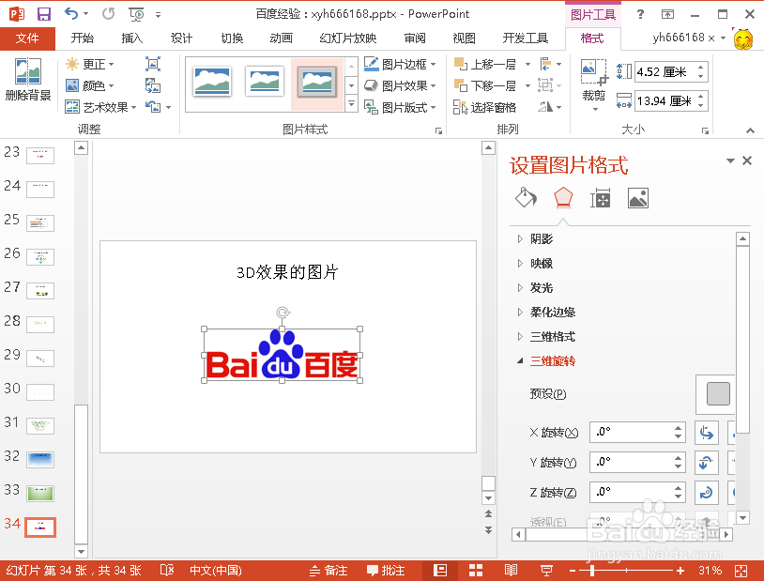Click the Save icon in quick access toolbar
Image resolution: width=764 pixels, height=581 pixels.
44,14
